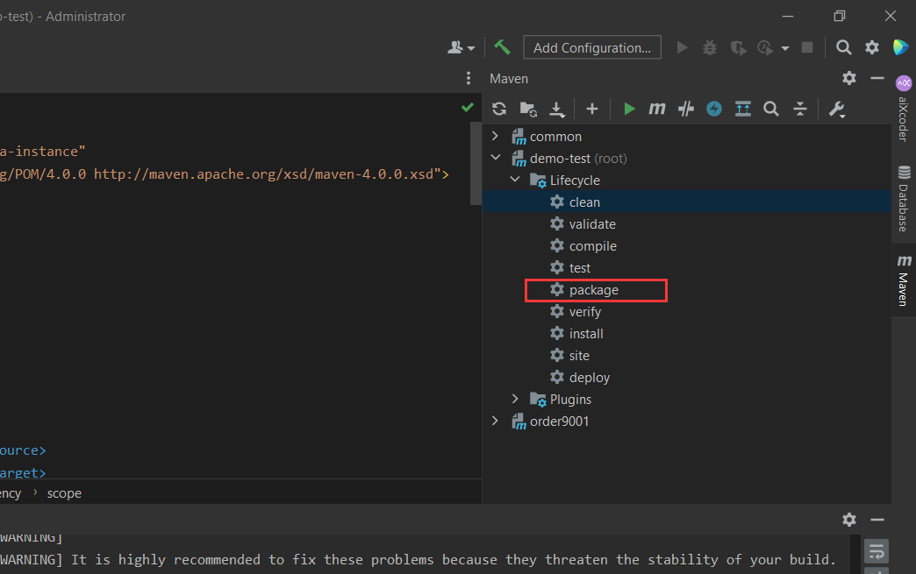Viewport: 916px width, 574px height.
Task: Reload All Maven Projects
Action: coord(499,109)
